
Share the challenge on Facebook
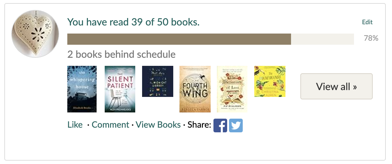point(220,125)
